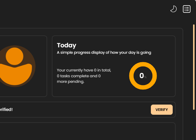This screenshot has width=196, height=140.
Task: Click the avatar's orange body shape
Action: [16, 74]
